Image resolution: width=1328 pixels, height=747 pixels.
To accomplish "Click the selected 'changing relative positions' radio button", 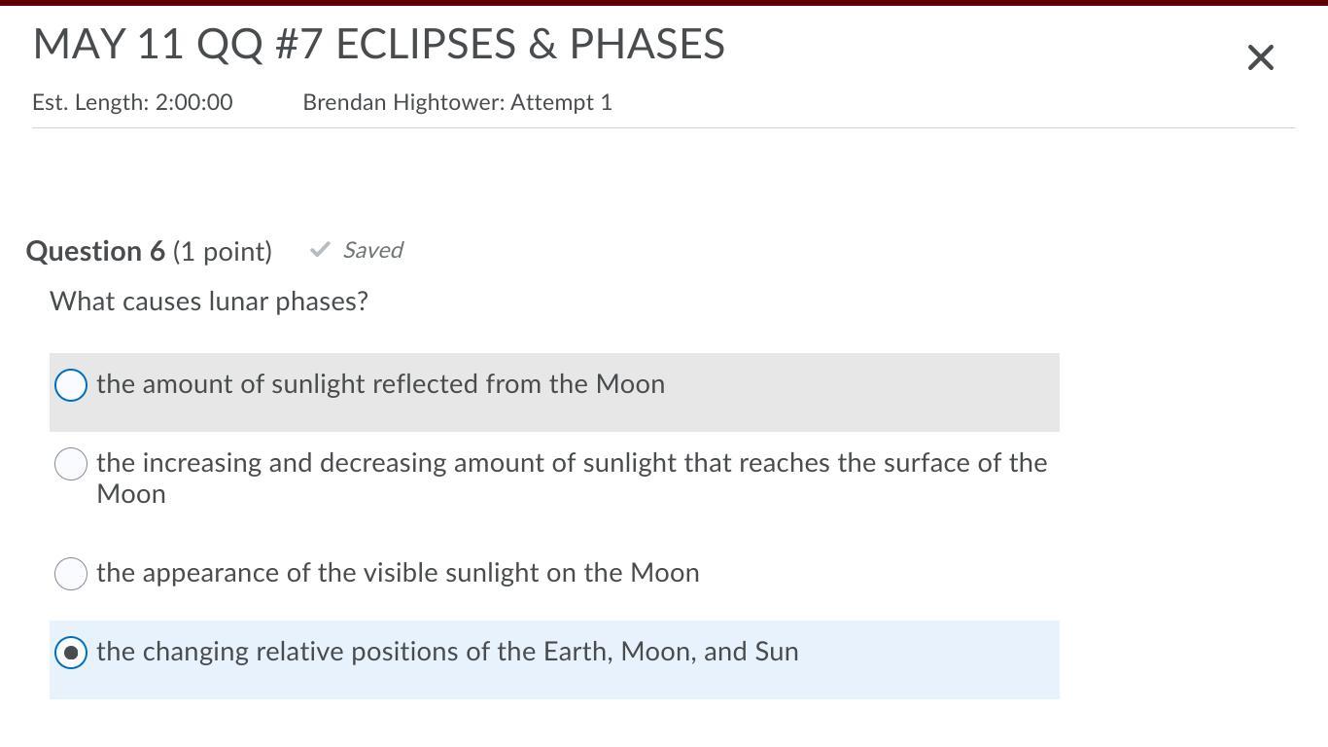I will [x=71, y=652].
